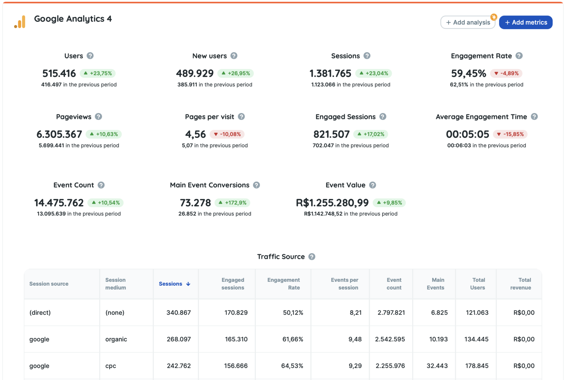The image size is (566, 380).
Task: Open the Average Engagement Time help icon
Action: click(534, 117)
